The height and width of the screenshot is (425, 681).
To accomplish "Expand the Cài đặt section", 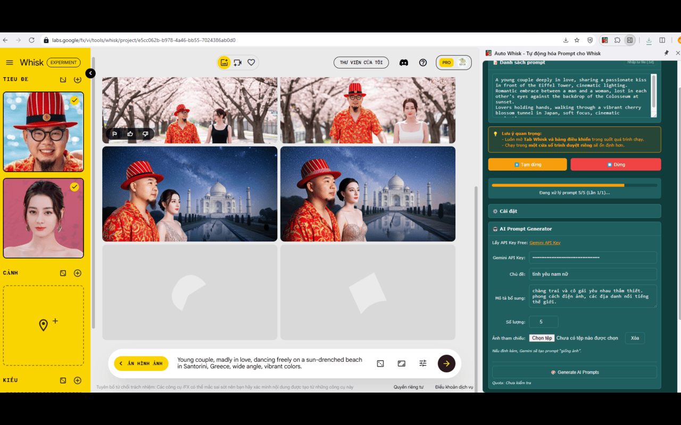I will [574, 211].
